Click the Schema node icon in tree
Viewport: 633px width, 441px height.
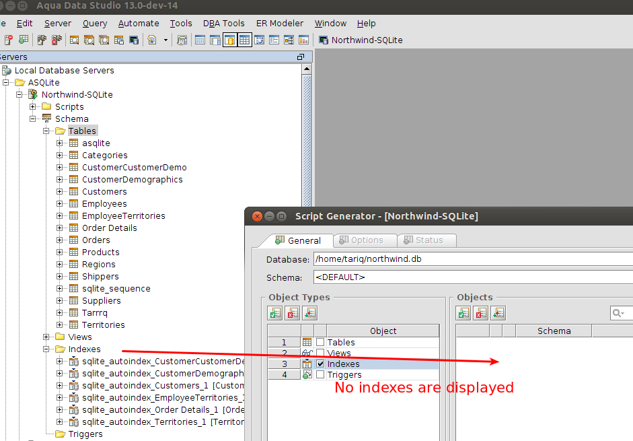click(47, 118)
